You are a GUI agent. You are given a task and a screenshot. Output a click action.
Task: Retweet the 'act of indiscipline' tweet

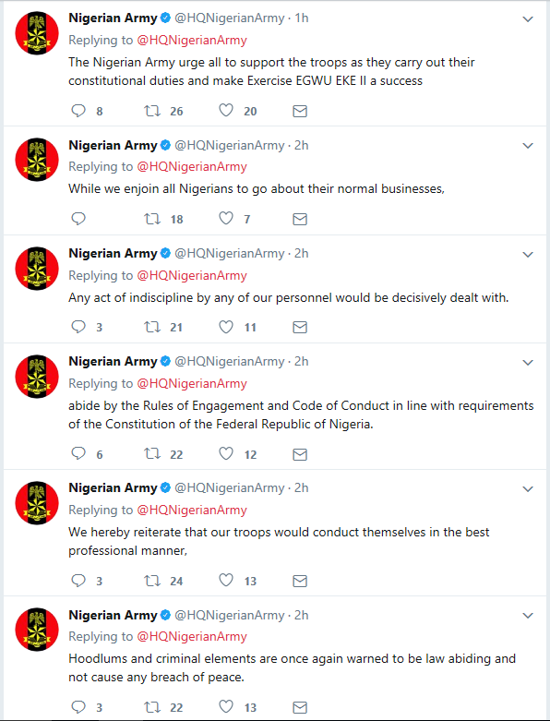click(x=152, y=327)
